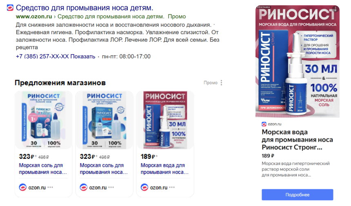Click 'Морская вода для промывания носа' link priced 189₽
This screenshot has width=351, height=206.
point(164,169)
